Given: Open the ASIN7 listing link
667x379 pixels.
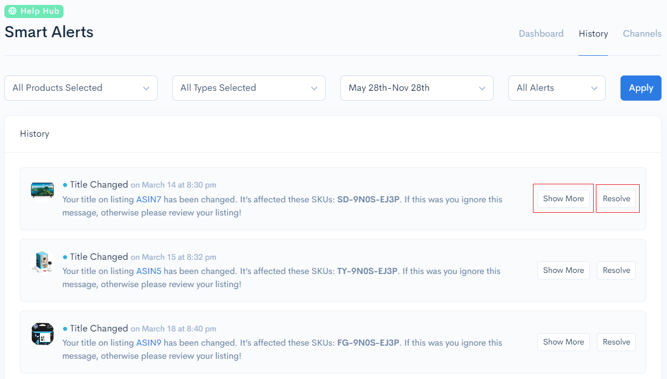Looking at the screenshot, I should pyautogui.click(x=149, y=200).
